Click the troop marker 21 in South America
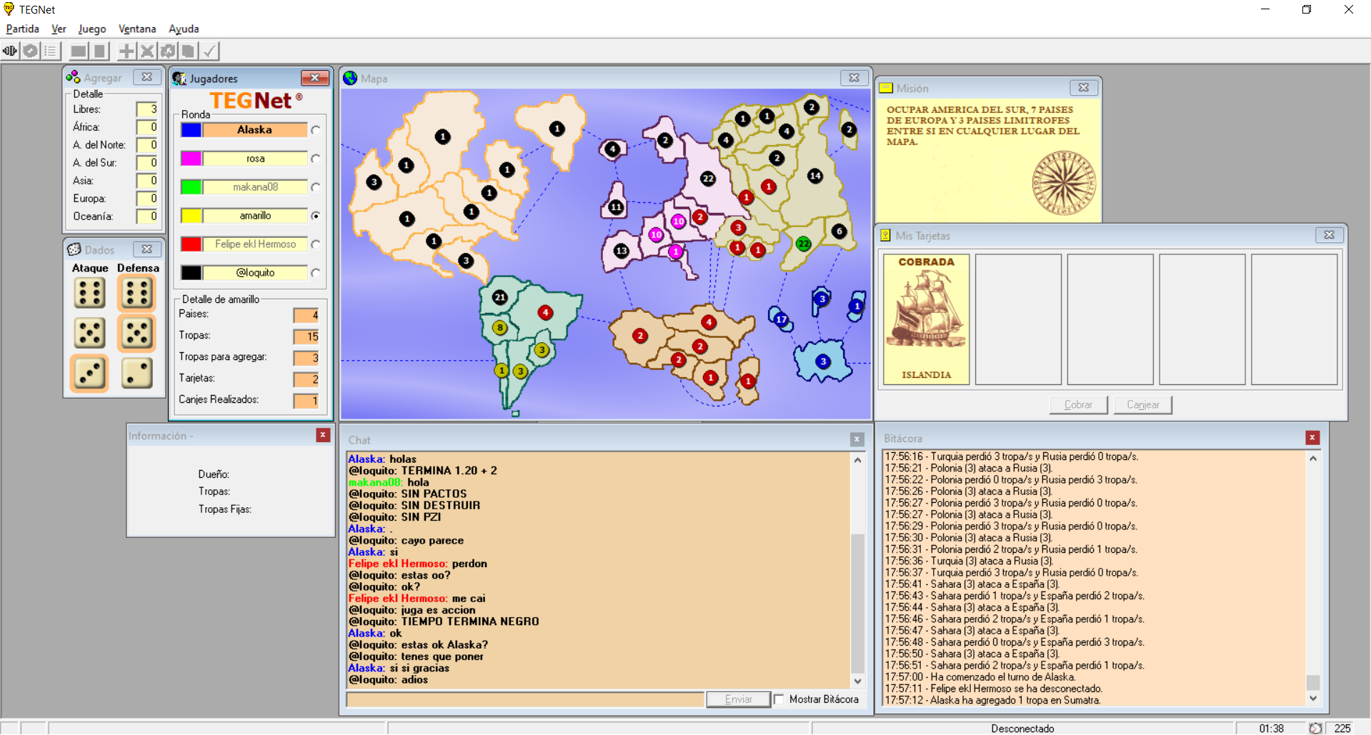 (x=500, y=297)
